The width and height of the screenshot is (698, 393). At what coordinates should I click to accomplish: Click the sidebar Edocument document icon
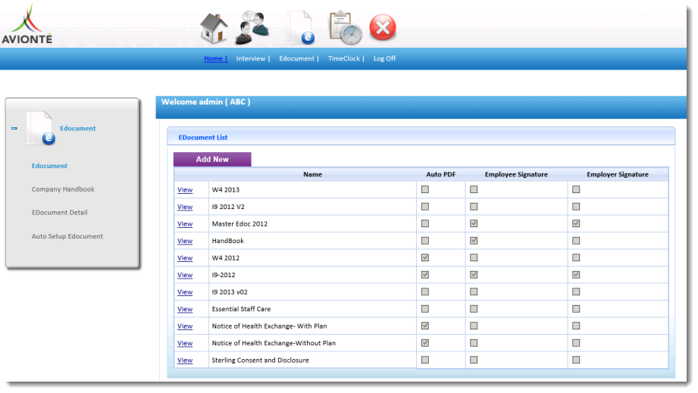42,129
